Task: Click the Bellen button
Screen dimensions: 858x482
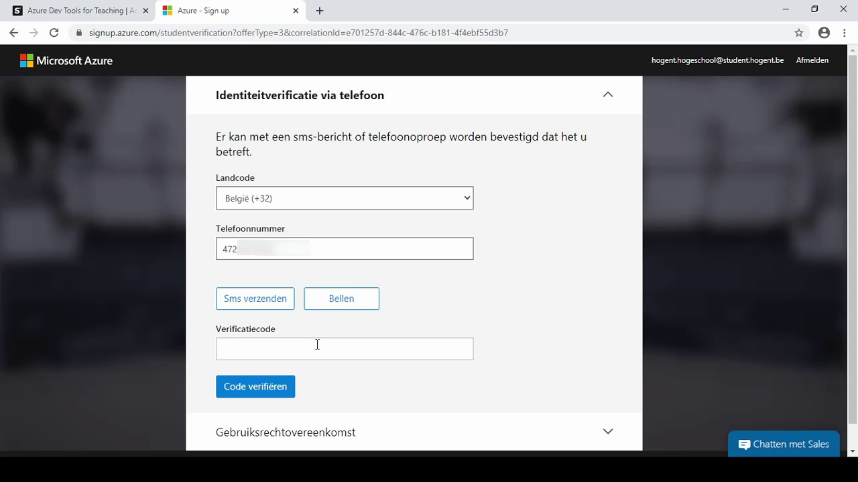Action: pyautogui.click(x=341, y=299)
